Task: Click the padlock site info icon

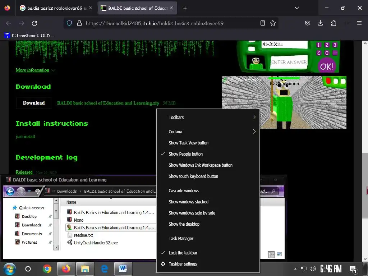Action: pyautogui.click(x=79, y=23)
